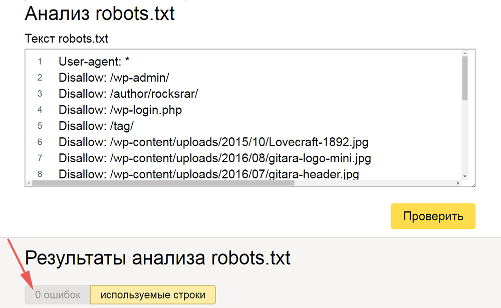The image size is (501, 308).
Task: Click the line ending with gitara-logo-mini.jpg
Action: point(214,158)
